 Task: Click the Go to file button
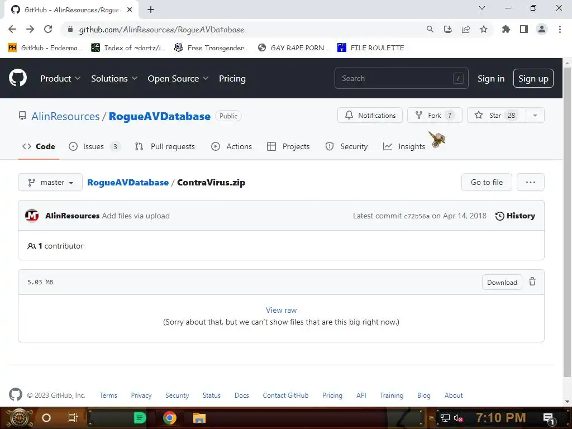coord(487,182)
